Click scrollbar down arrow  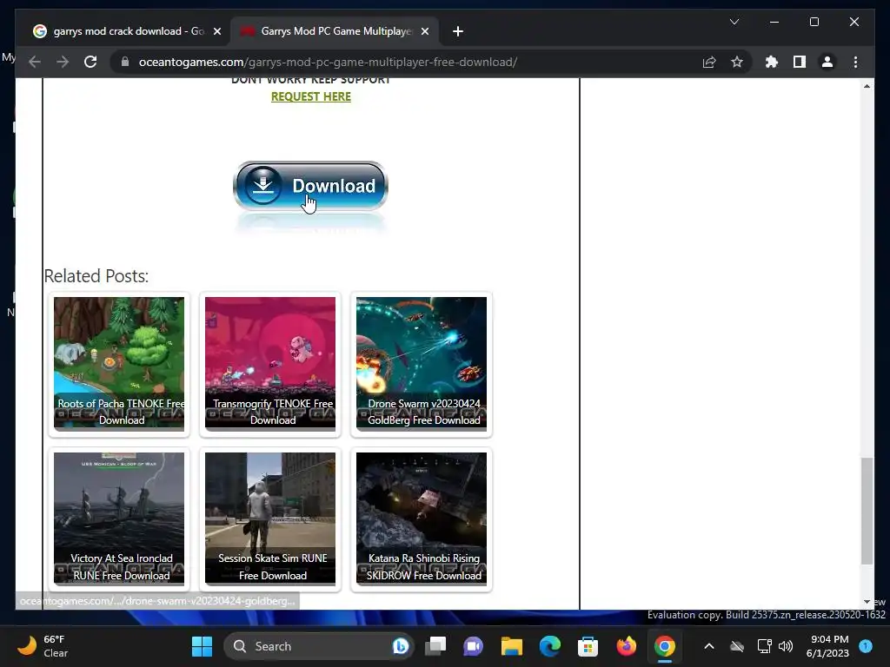pyautogui.click(x=867, y=602)
